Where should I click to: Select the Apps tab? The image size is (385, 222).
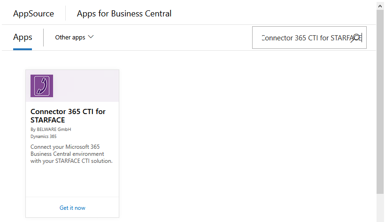coord(23,38)
